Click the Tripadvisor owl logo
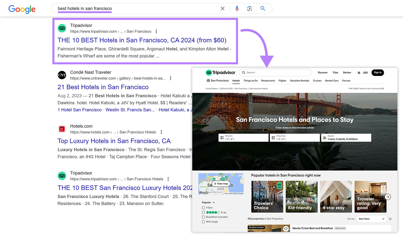 click(x=209, y=72)
